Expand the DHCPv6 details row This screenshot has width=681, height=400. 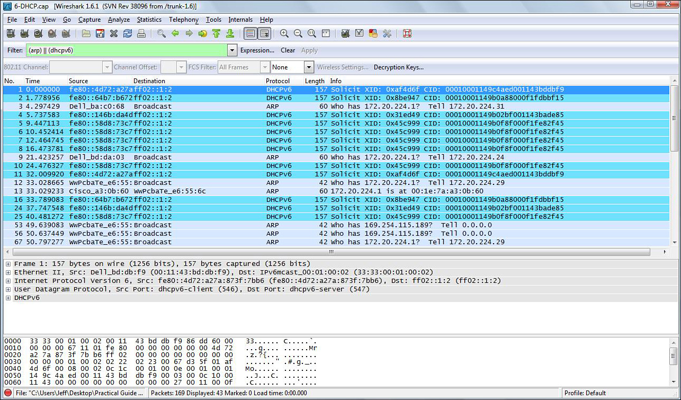(8, 298)
